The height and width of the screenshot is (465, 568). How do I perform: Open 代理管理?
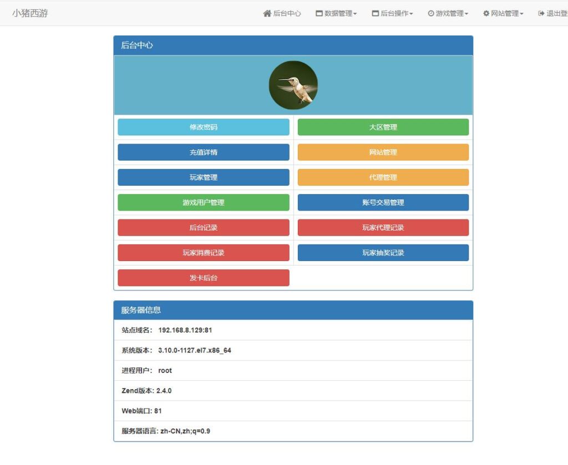click(383, 177)
